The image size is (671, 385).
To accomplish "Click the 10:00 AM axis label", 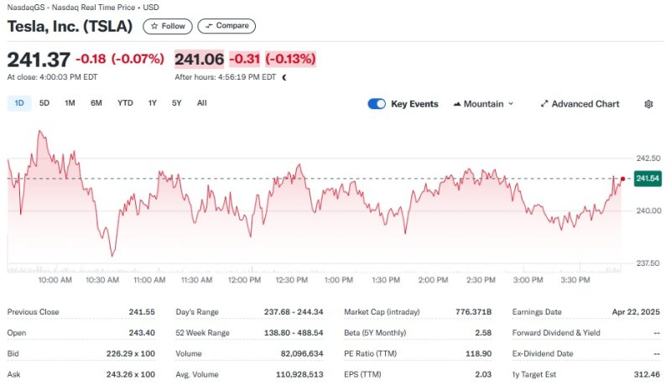I will tap(55, 280).
